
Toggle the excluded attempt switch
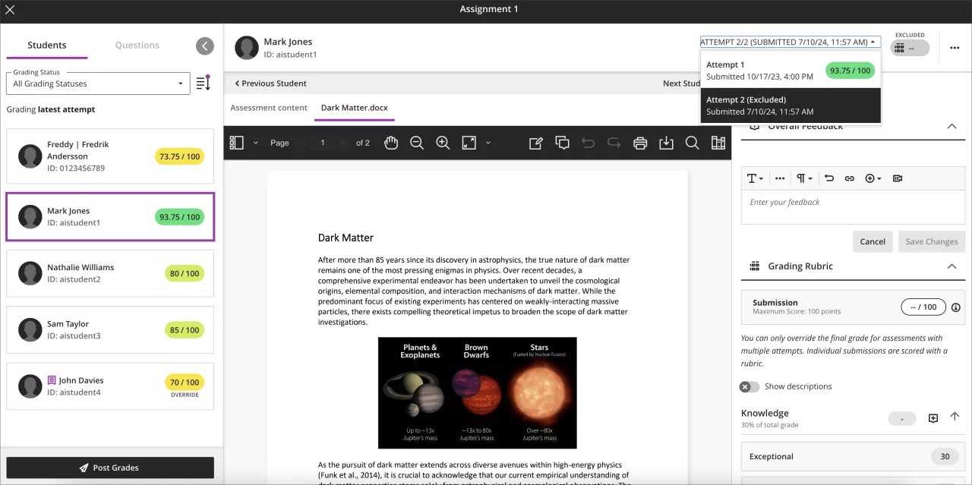[909, 48]
